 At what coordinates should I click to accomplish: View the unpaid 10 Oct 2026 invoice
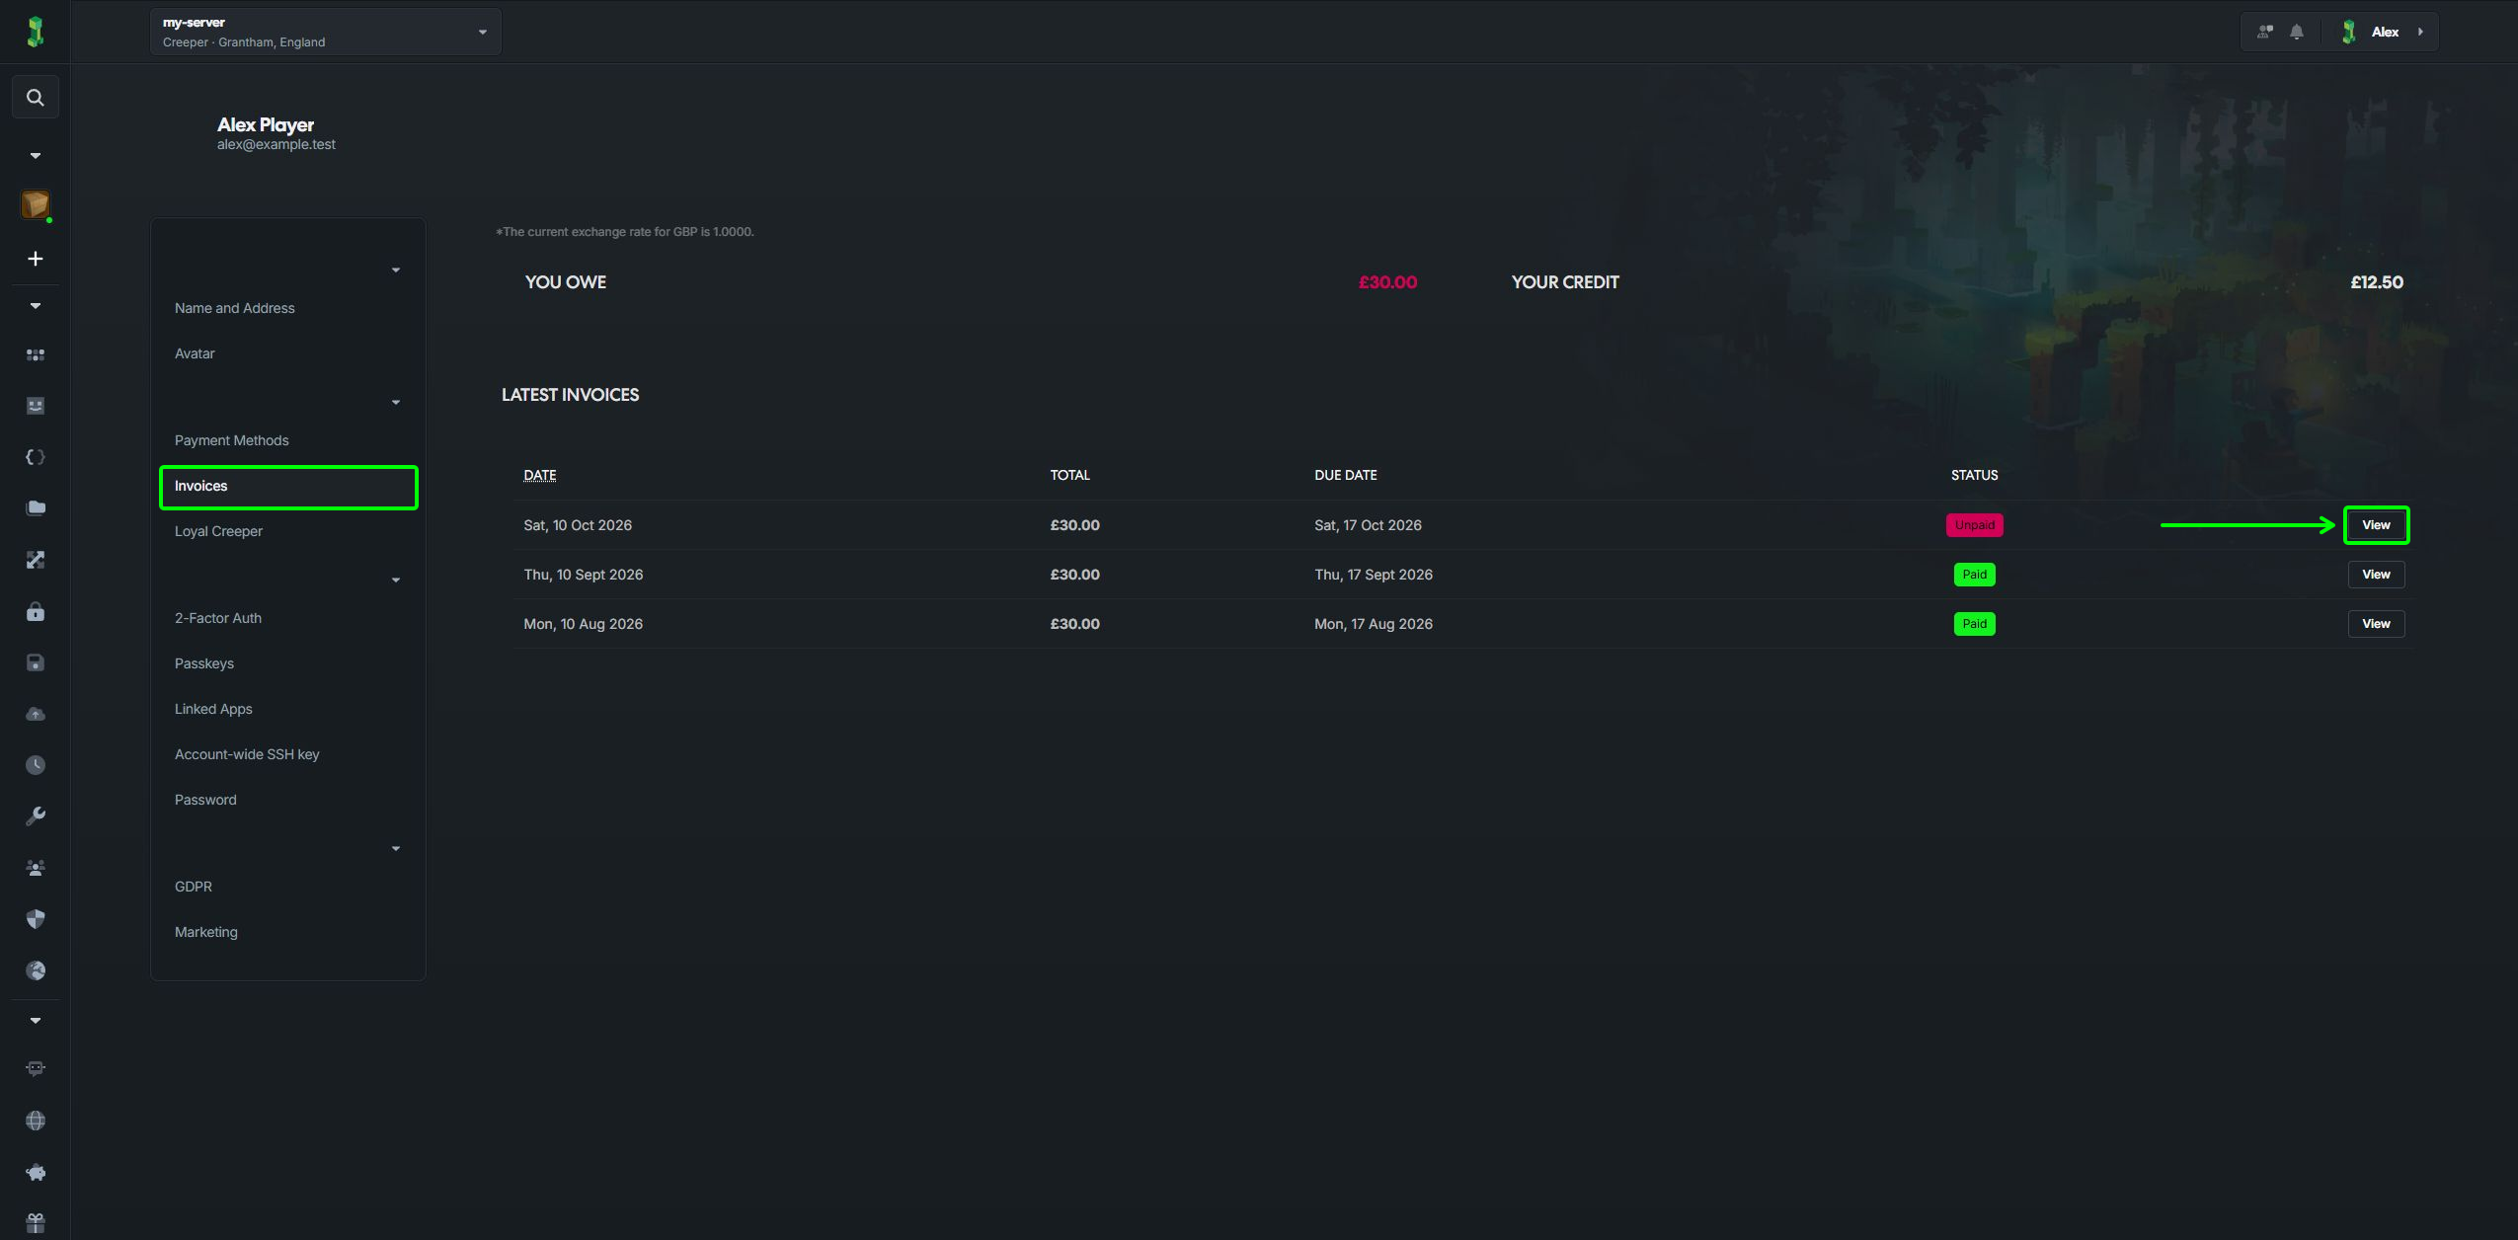[2376, 525]
